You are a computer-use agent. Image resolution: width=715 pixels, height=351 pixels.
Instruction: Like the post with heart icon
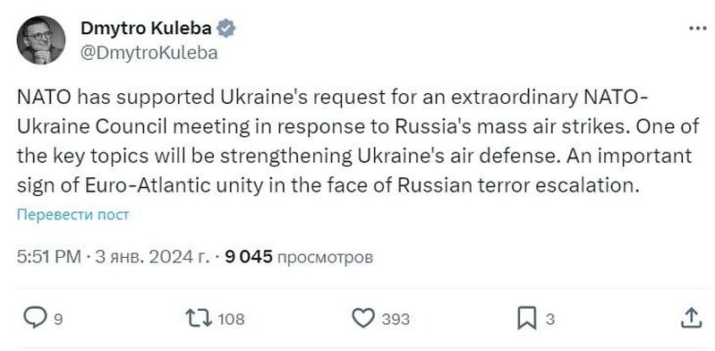363,318
